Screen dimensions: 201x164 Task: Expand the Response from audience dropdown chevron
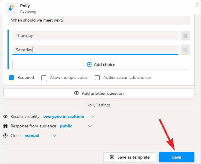(90, 126)
